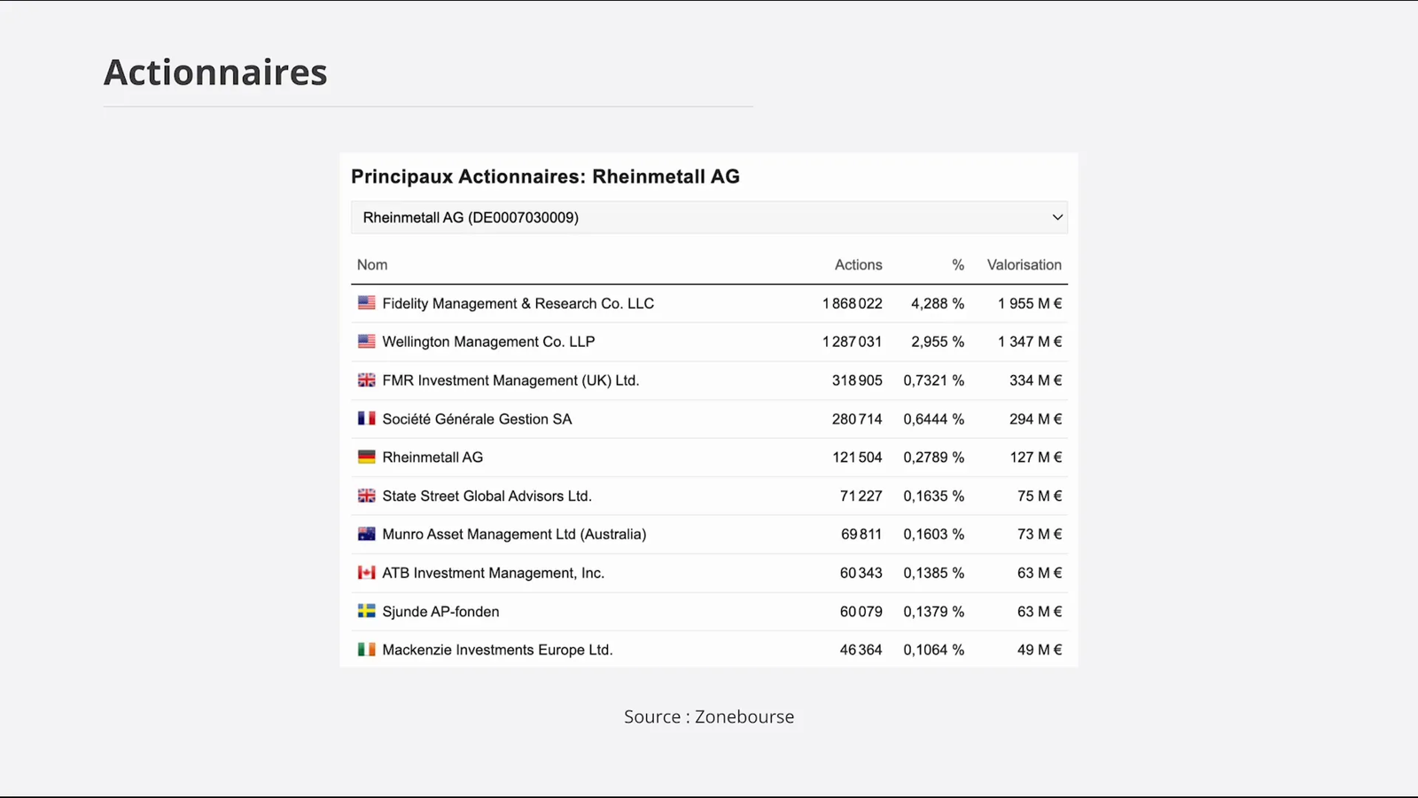Click the percentage 0,1064 %

tap(934, 650)
